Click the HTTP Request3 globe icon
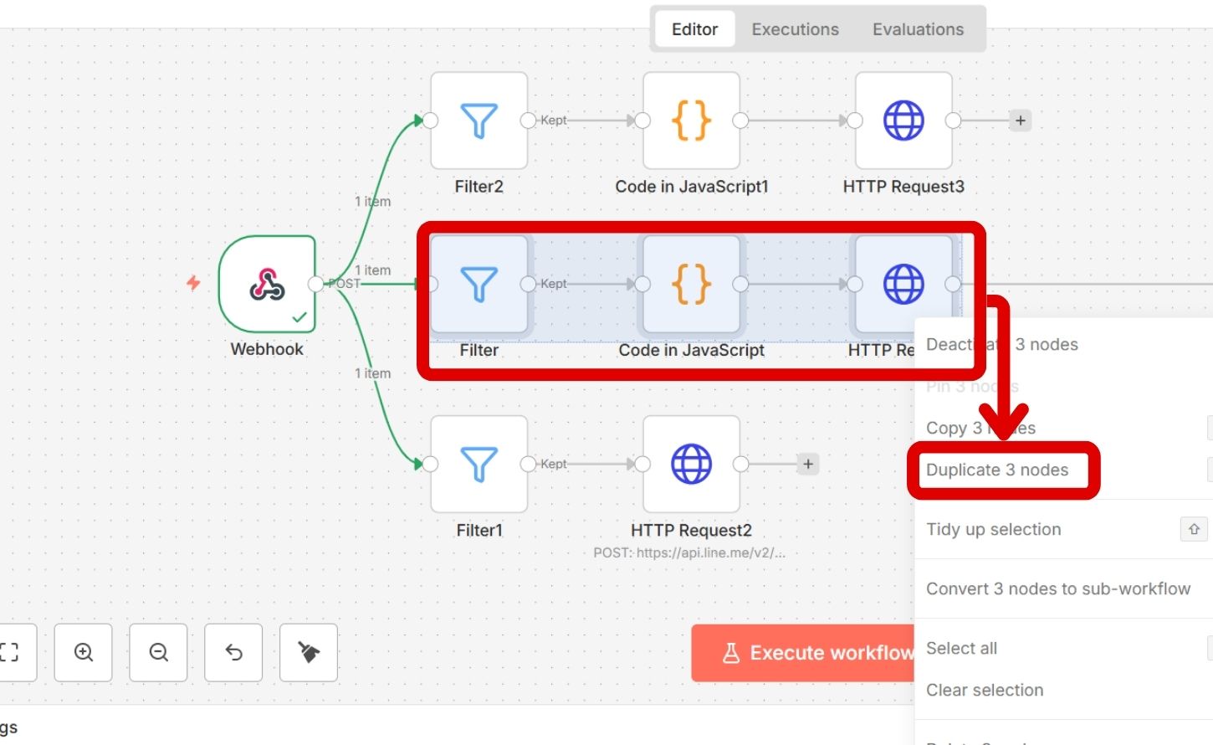1213x745 pixels. pos(903,121)
